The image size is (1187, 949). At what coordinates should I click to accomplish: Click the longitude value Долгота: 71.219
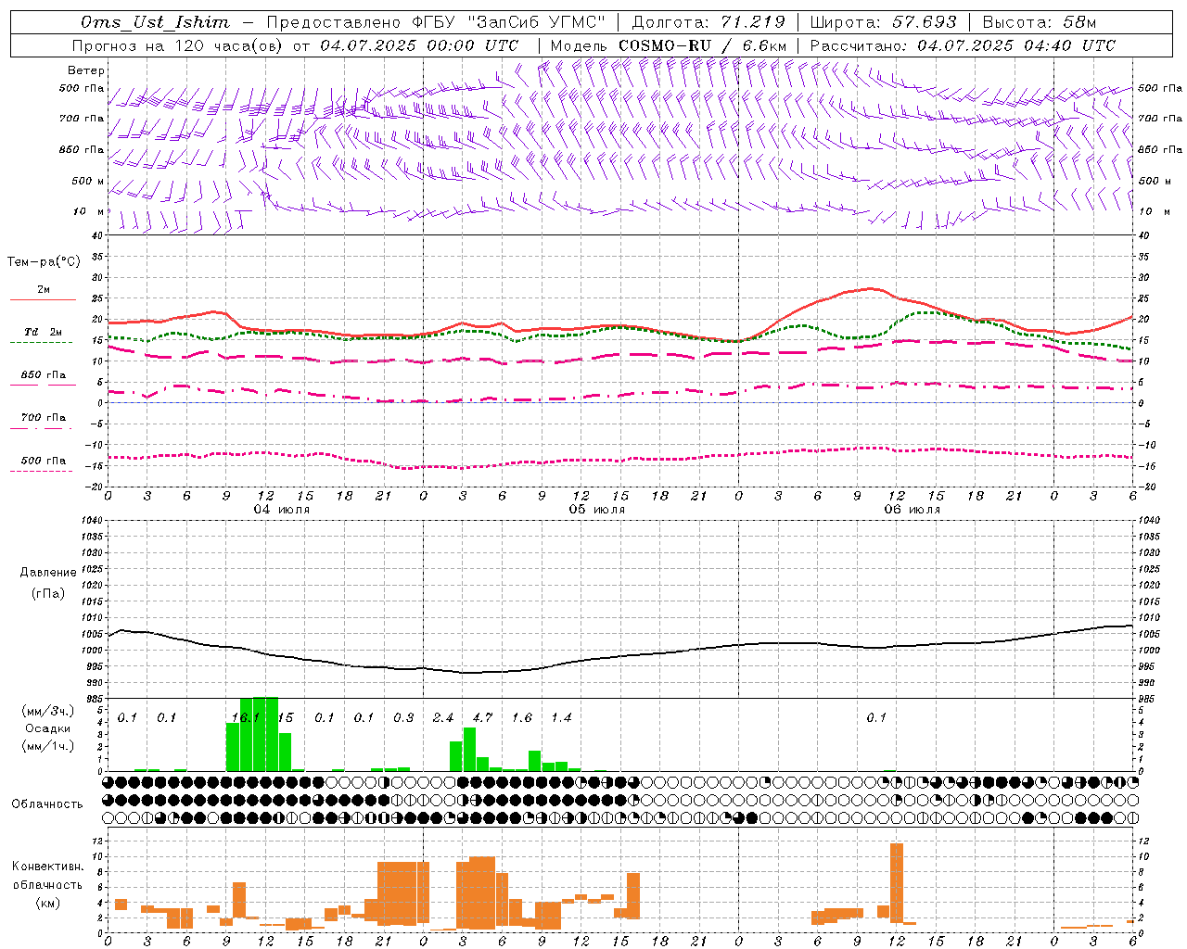[708, 22]
